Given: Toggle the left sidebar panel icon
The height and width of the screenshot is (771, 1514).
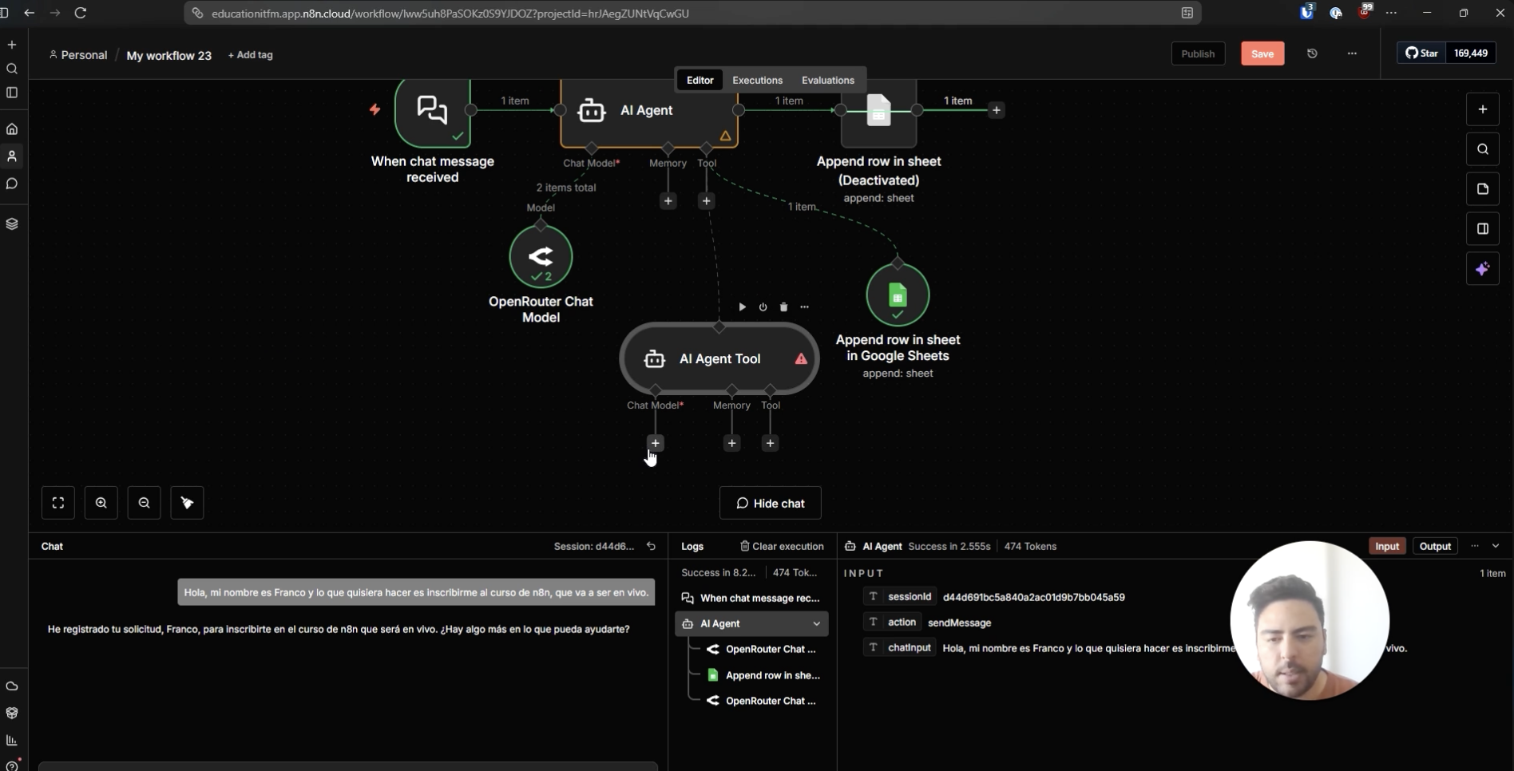Looking at the screenshot, I should click(12, 93).
